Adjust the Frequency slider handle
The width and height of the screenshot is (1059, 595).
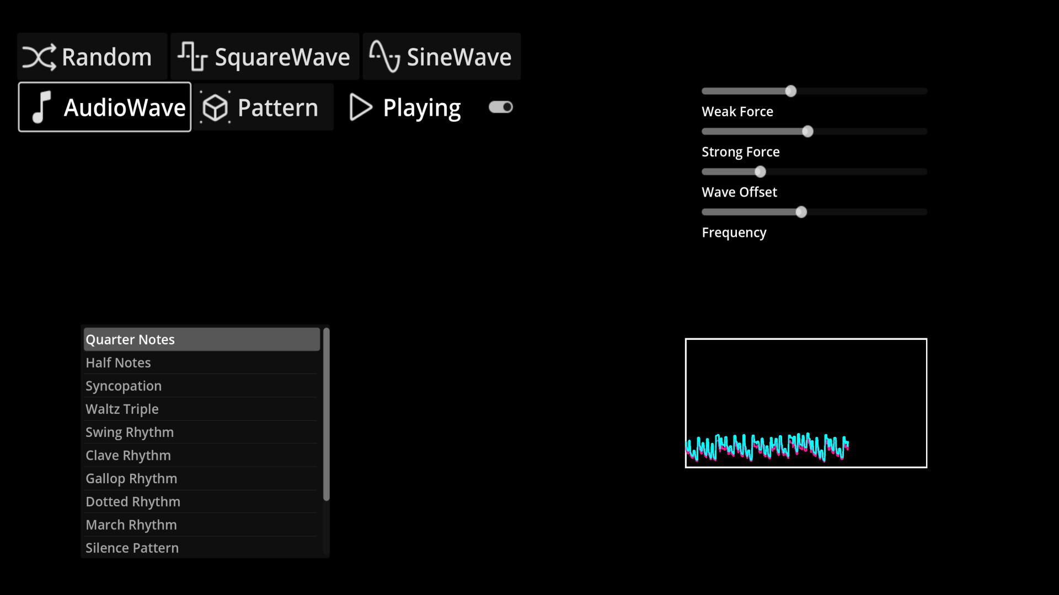[x=801, y=212]
